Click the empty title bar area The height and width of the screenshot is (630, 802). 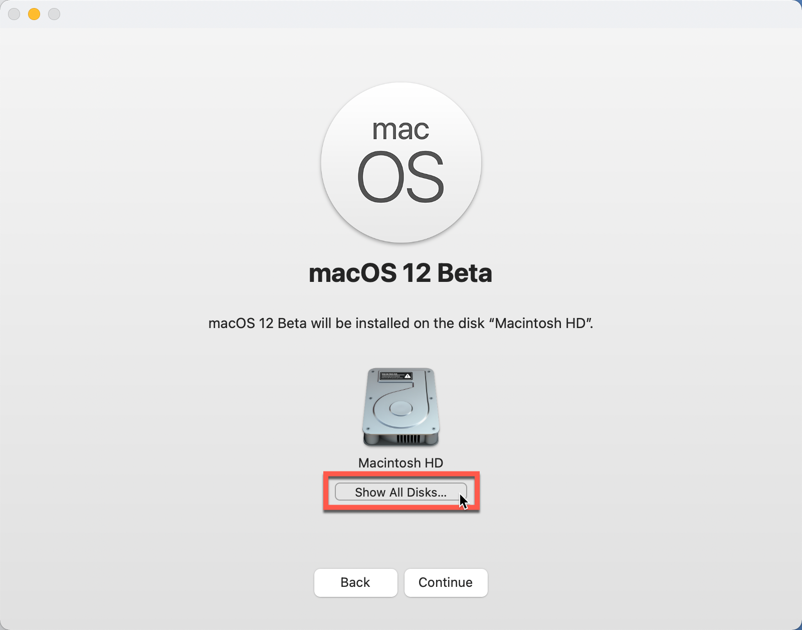tap(401, 14)
